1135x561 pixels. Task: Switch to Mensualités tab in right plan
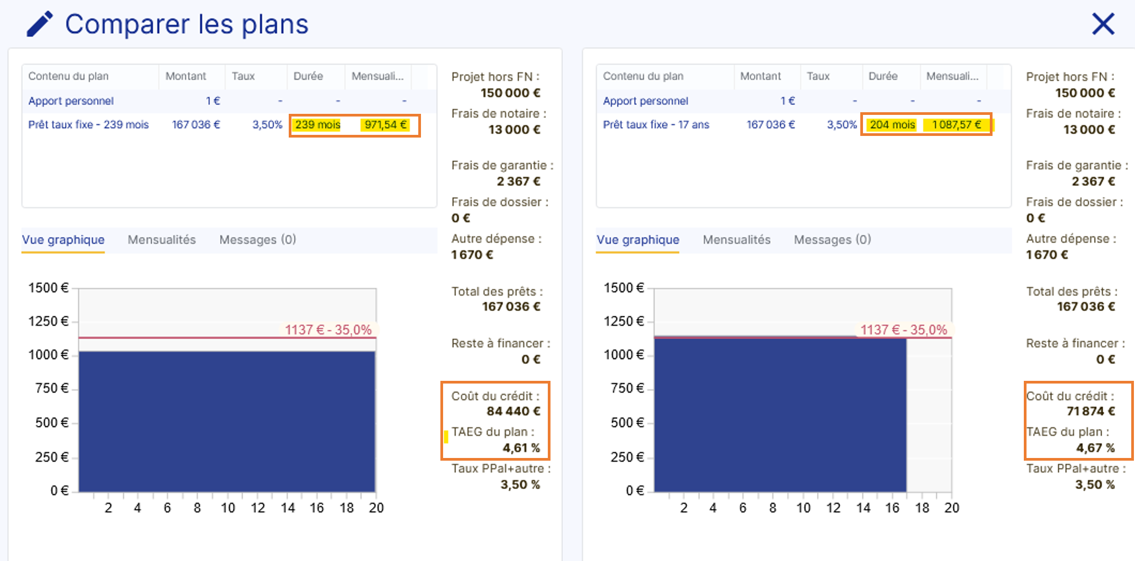(736, 240)
